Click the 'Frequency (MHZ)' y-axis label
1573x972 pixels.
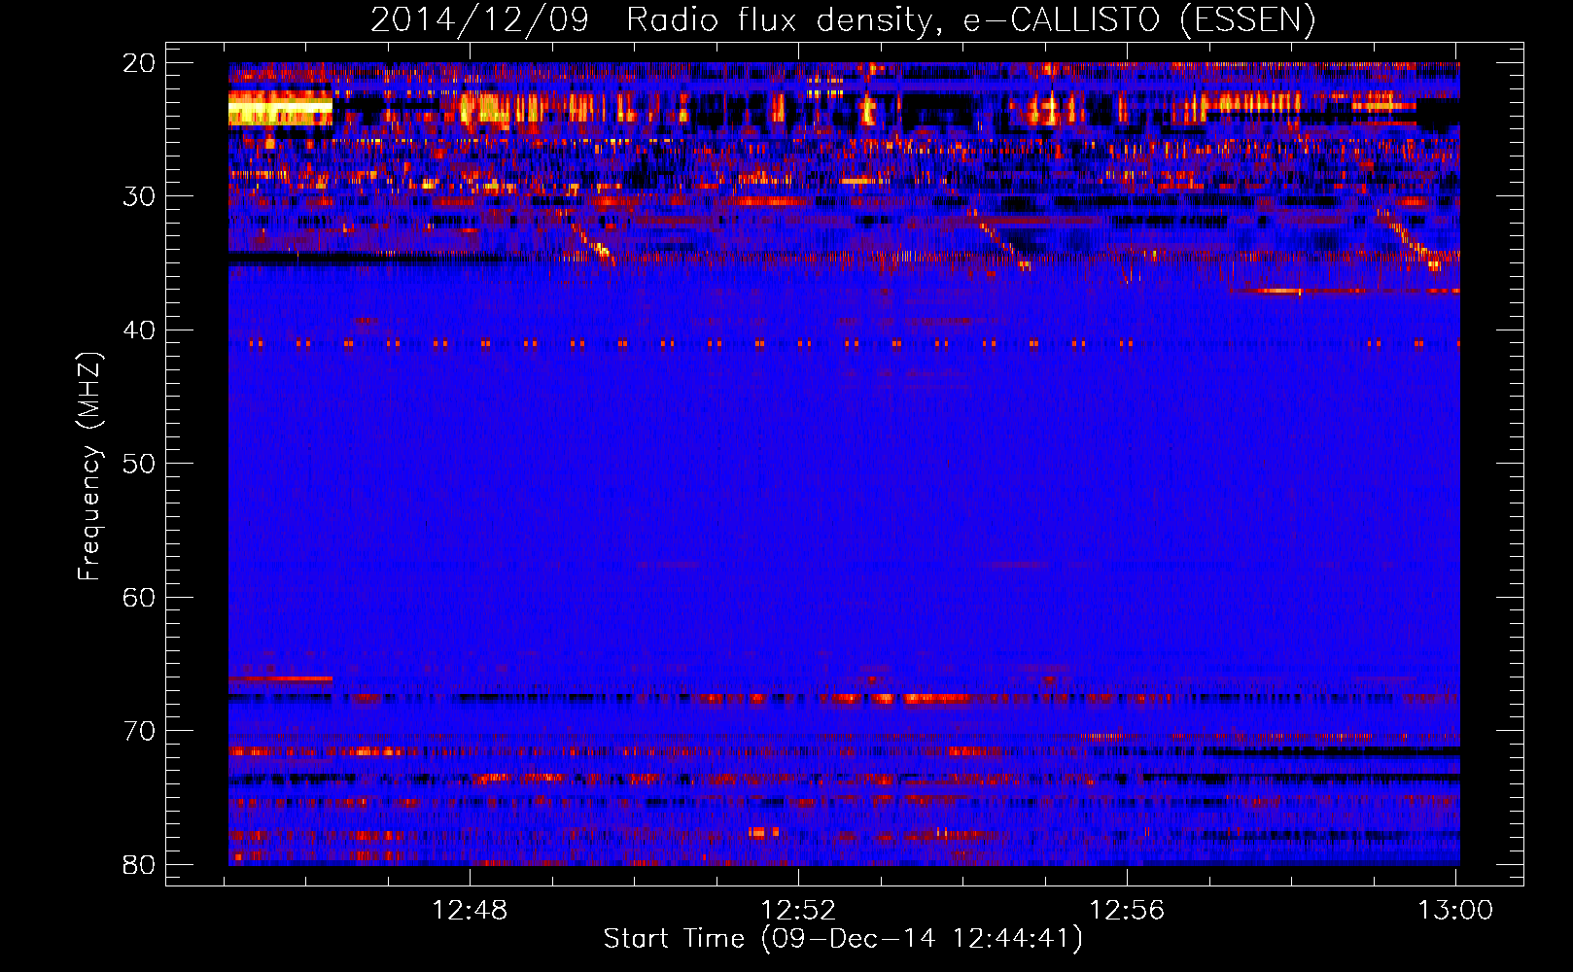click(x=89, y=467)
